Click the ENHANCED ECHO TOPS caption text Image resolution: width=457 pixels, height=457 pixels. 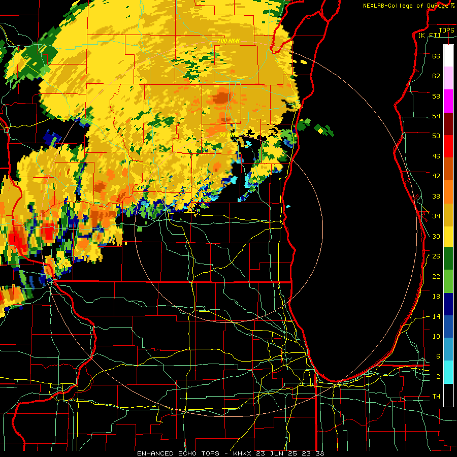click(x=178, y=453)
